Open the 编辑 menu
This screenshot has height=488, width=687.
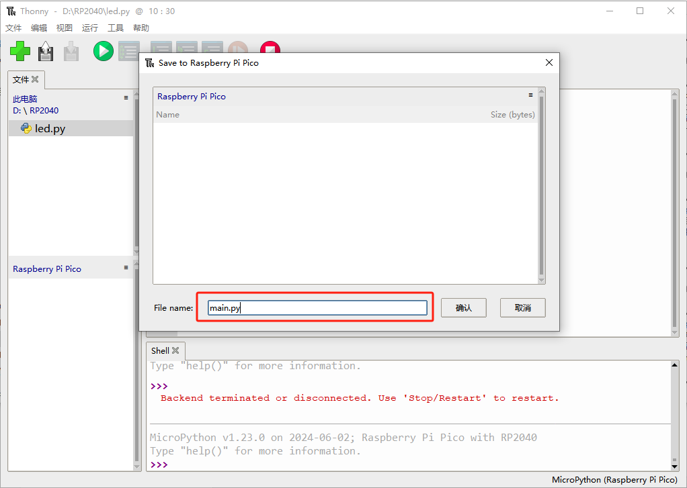[39, 28]
